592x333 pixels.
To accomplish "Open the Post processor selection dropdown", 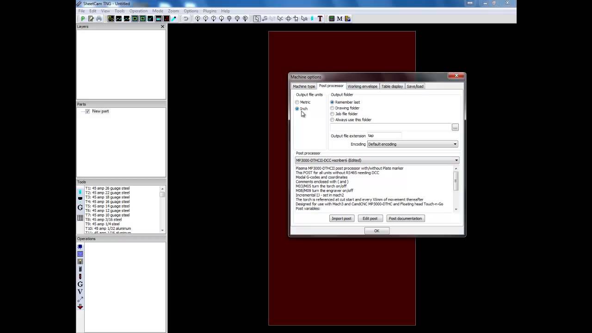I will 377,160.
